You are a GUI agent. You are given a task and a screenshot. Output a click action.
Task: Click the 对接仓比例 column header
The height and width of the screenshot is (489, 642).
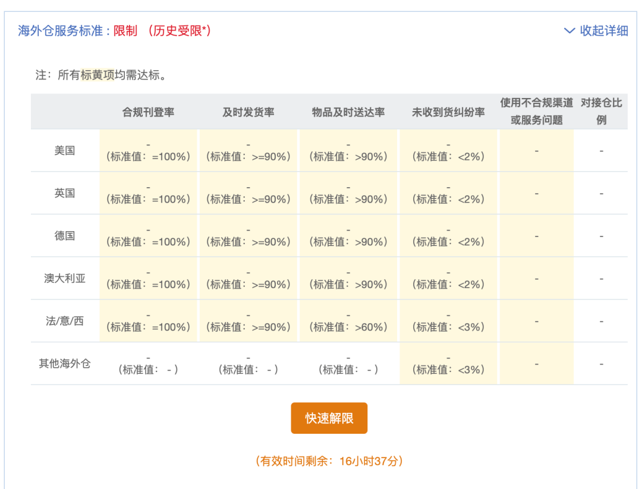point(601,111)
